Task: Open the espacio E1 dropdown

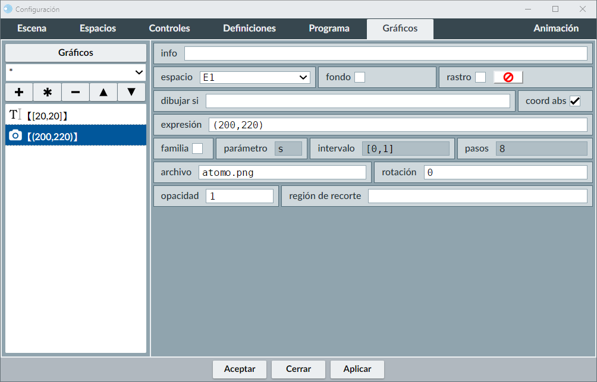Action: coord(254,77)
